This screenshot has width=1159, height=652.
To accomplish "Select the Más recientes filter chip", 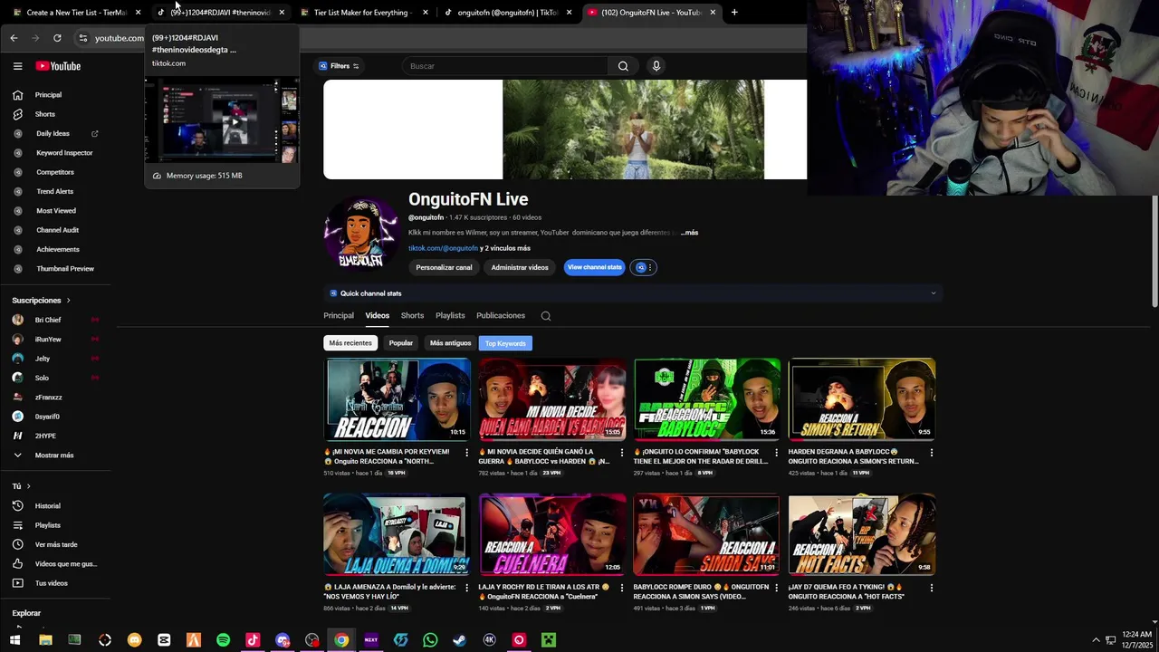I will 350,343.
